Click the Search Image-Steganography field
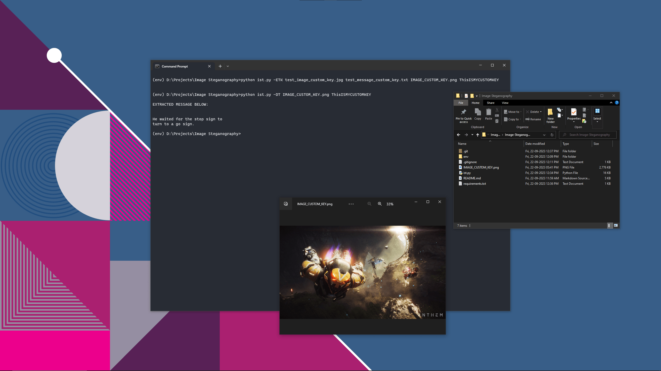661x371 pixels. tap(588, 135)
